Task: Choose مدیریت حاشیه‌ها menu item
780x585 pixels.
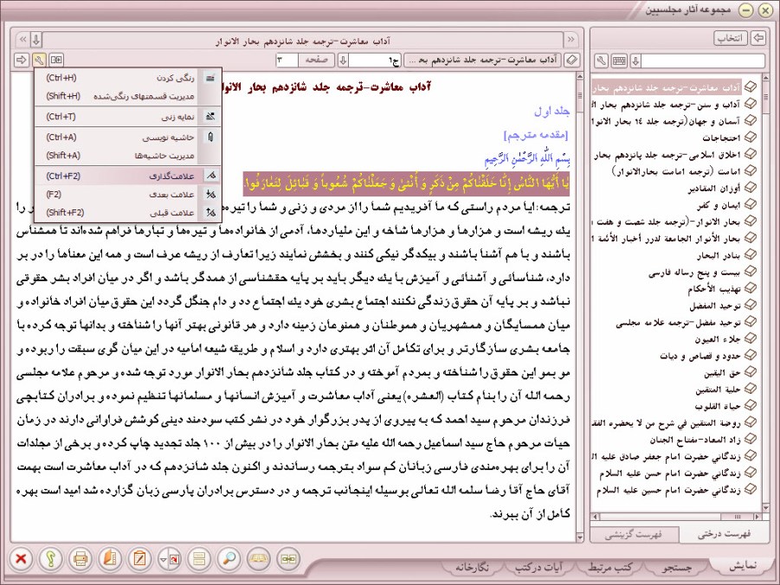Action: [128, 155]
